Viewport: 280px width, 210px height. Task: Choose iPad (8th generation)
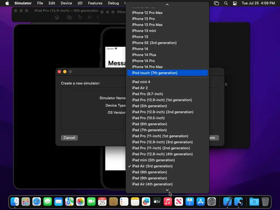[x=167, y=172]
